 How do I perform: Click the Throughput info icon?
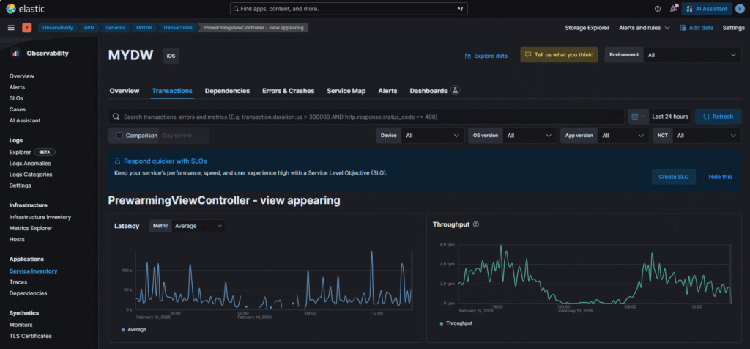tap(475, 224)
